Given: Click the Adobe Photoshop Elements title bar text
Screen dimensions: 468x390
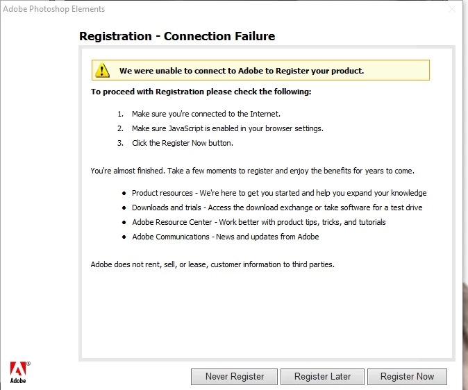Looking at the screenshot, I should (x=54, y=9).
